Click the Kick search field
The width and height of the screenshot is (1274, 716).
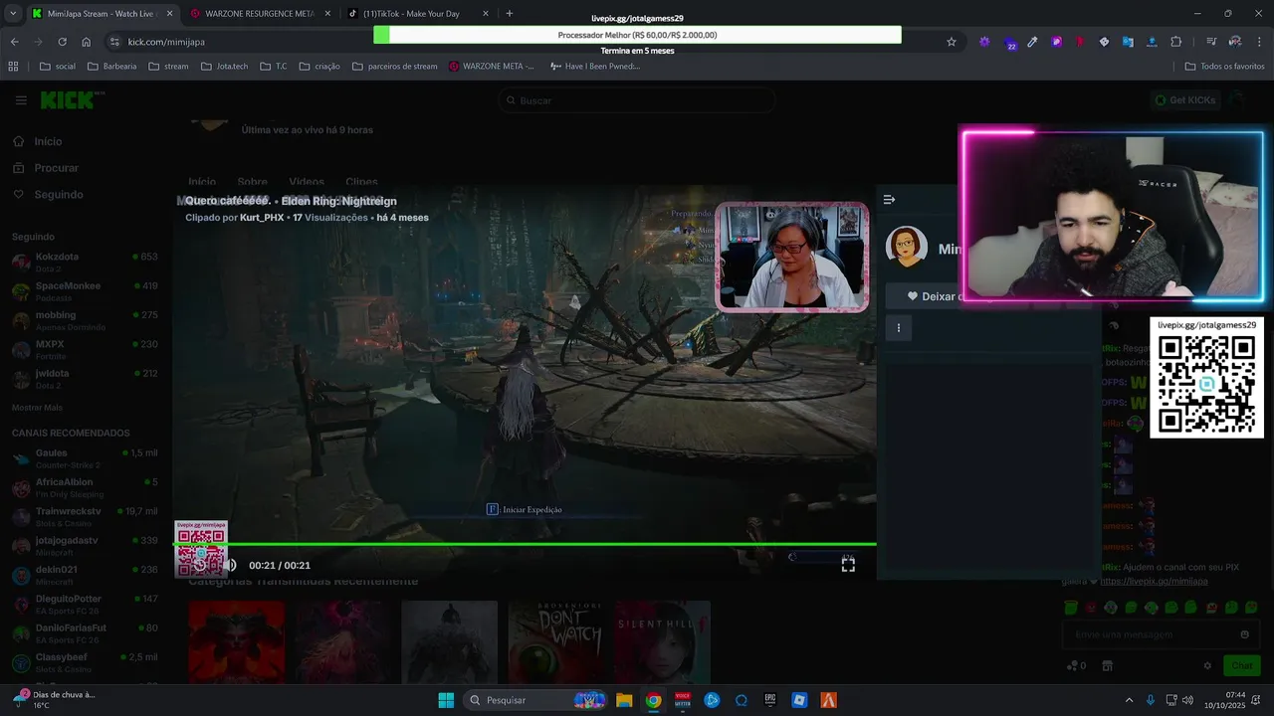637,100
